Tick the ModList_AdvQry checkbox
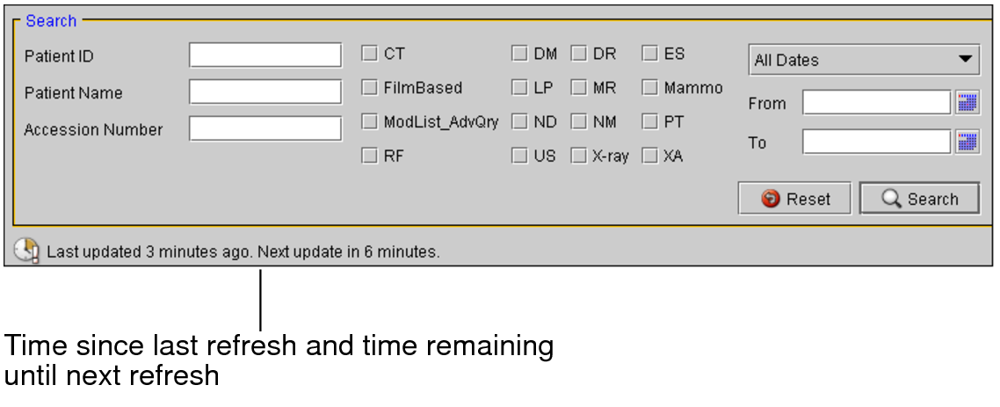The image size is (1000, 407). coord(369,122)
